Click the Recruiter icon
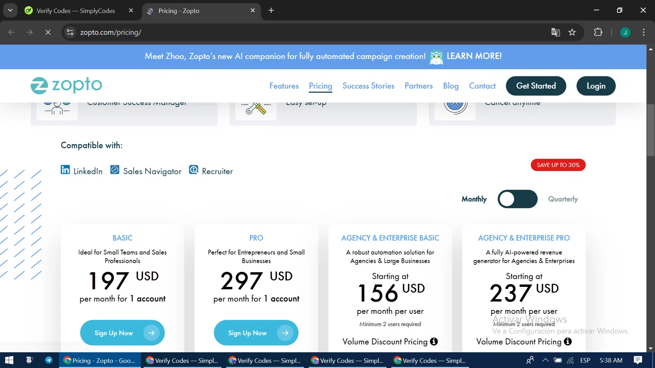 193,170
